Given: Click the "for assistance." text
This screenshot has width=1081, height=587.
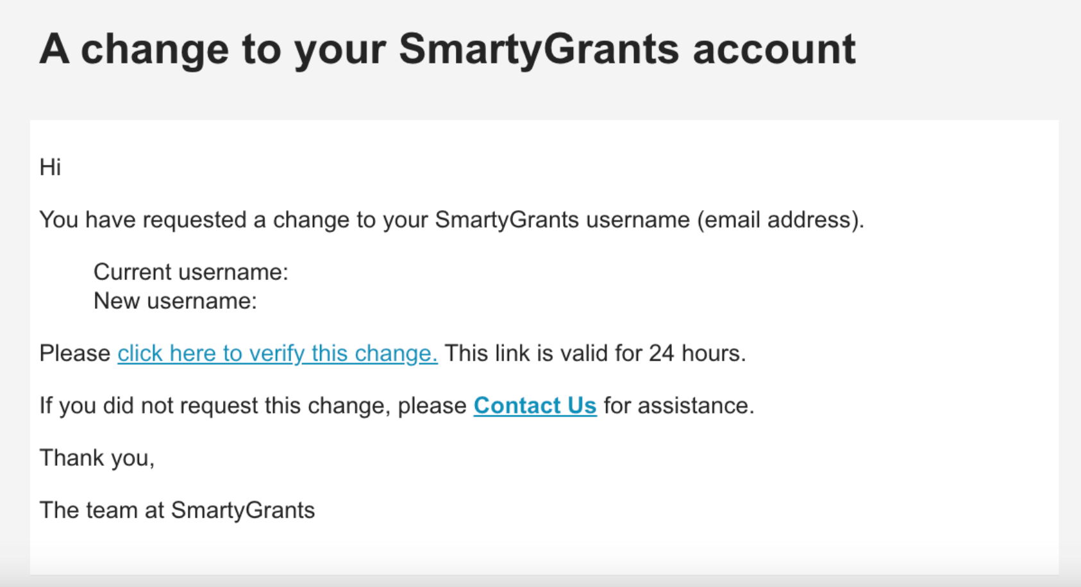Looking at the screenshot, I should point(679,406).
